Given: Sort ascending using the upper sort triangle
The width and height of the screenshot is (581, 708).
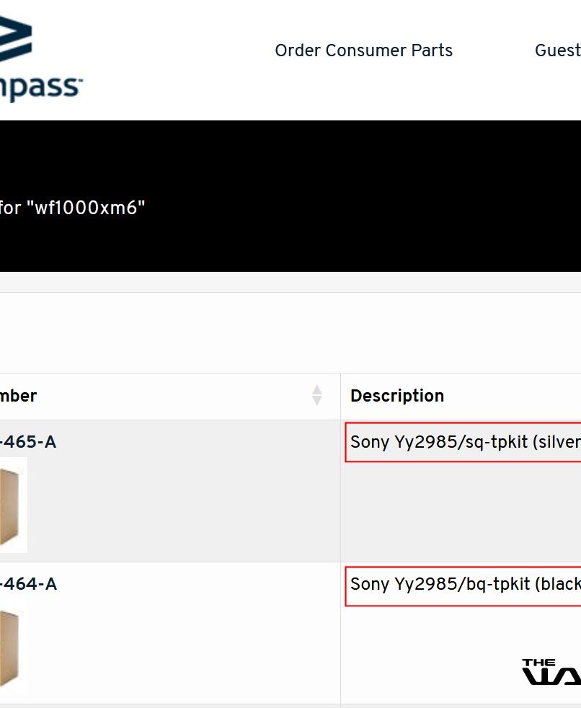Looking at the screenshot, I should pos(316,390).
